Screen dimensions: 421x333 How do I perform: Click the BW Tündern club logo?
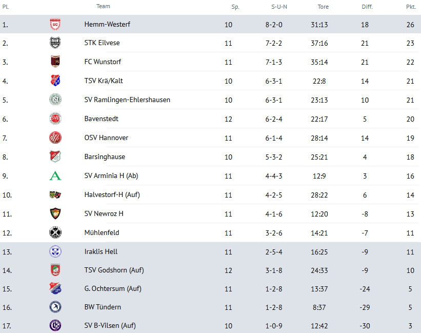(55, 307)
